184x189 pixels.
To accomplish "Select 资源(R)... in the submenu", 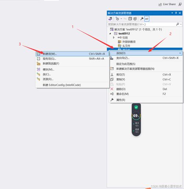I will coord(72,79).
